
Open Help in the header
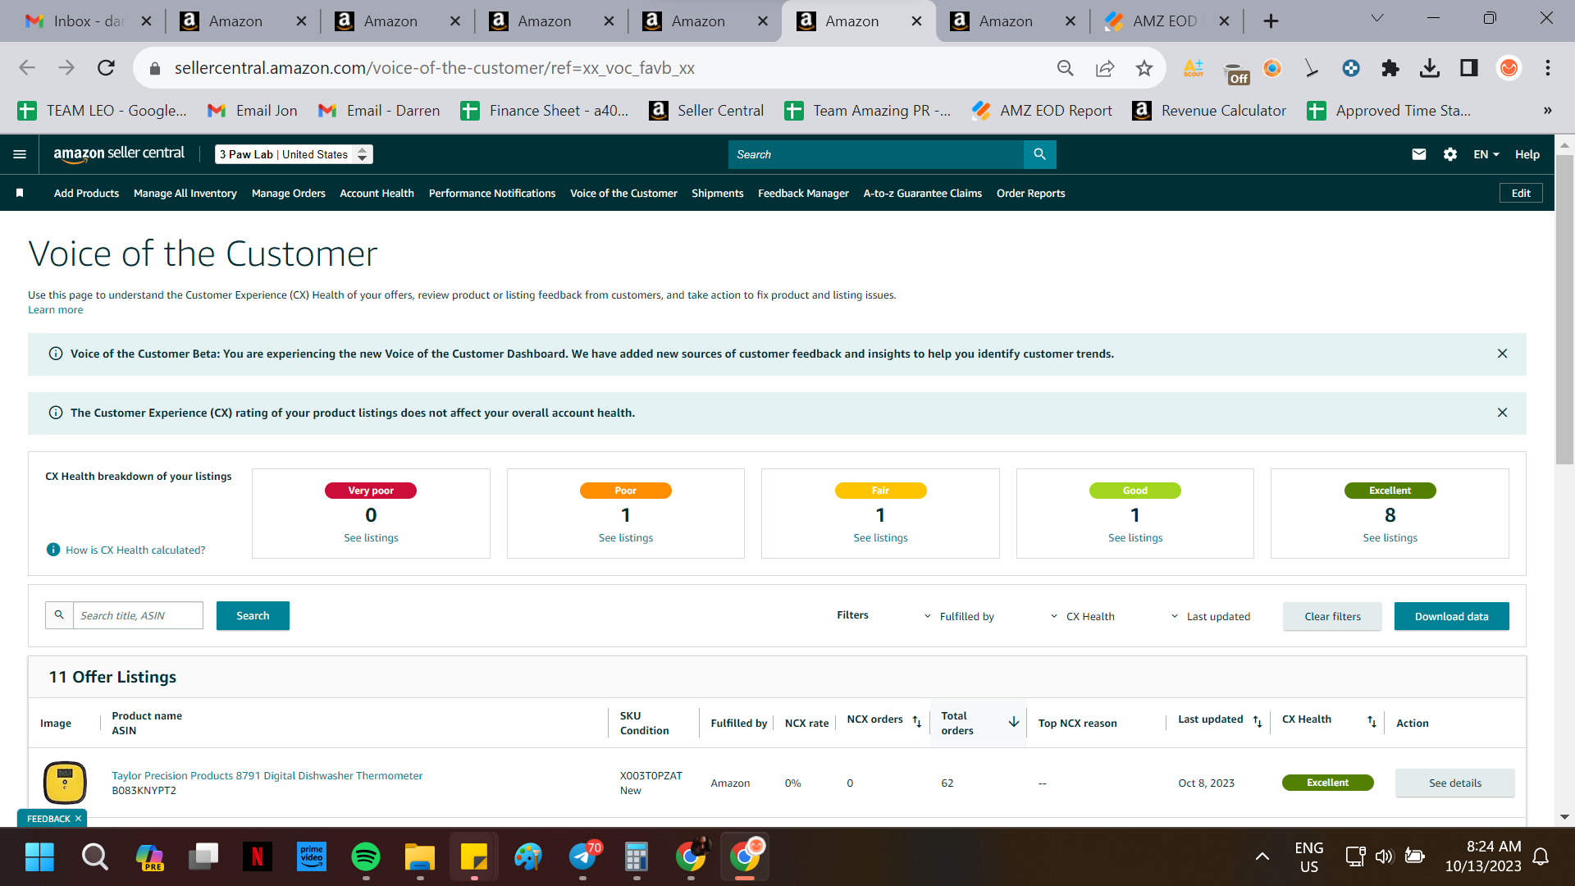[1527, 154]
